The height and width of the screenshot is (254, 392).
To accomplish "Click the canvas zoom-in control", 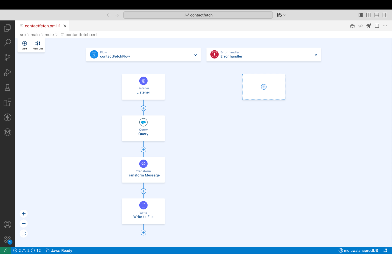I will tap(23, 214).
